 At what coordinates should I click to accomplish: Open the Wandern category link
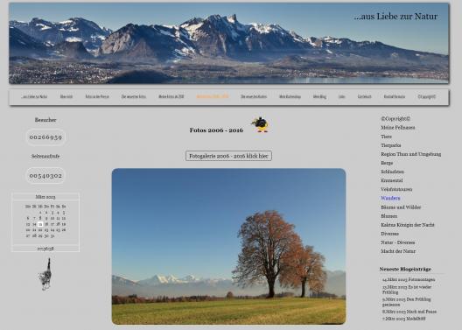point(390,199)
